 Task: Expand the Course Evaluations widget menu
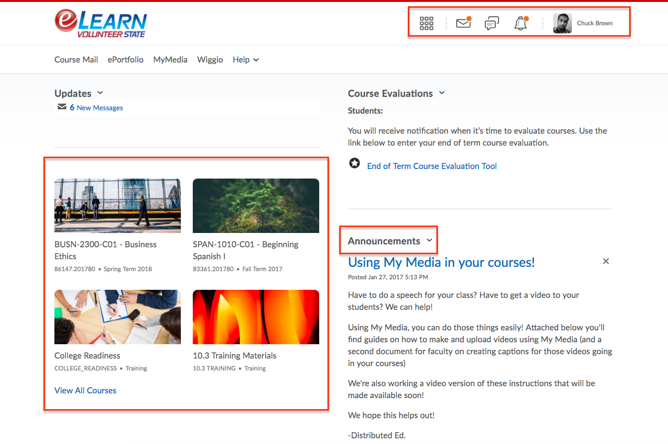(x=442, y=93)
